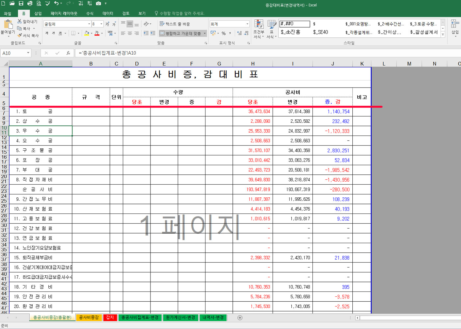Image resolution: width=461 pixels, height=329 pixels.
Task: Align text to the right
Action: [136, 33]
